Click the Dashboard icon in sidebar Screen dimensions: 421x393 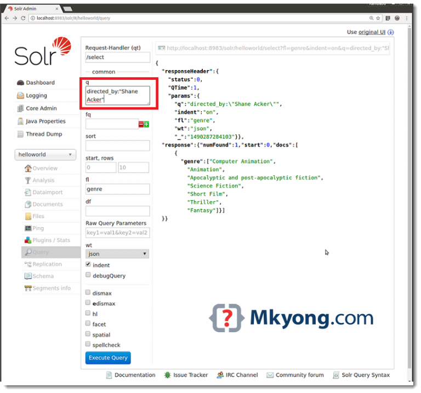[20, 83]
